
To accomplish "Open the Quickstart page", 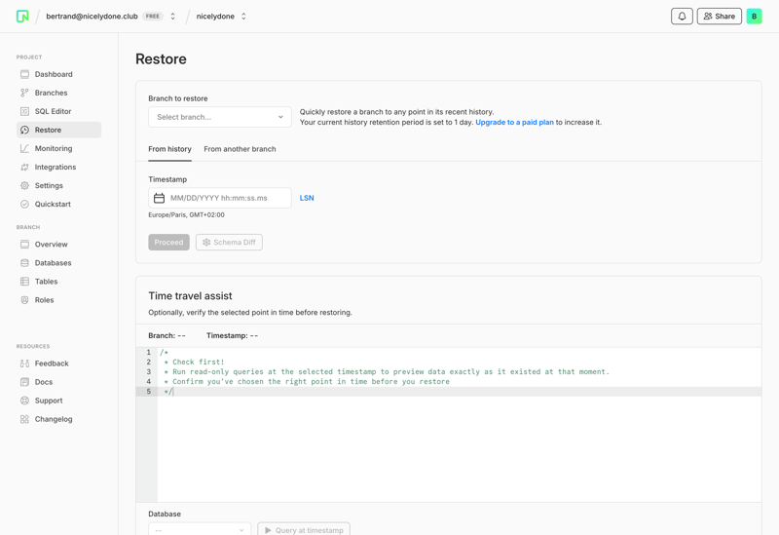I will [x=58, y=204].
